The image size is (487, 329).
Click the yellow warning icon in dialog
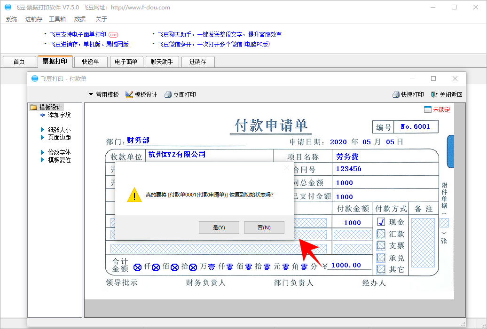click(134, 195)
